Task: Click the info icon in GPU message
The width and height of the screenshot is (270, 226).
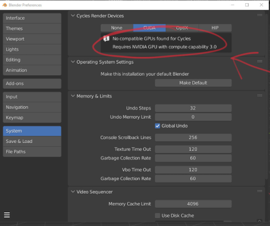Action: [x=106, y=38]
